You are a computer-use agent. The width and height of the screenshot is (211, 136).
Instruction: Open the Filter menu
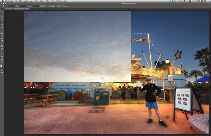(x=48, y=1)
